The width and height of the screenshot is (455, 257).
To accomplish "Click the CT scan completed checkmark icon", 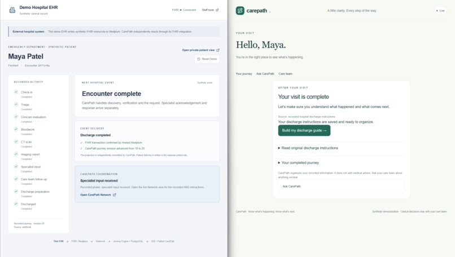I will tap(16, 141).
